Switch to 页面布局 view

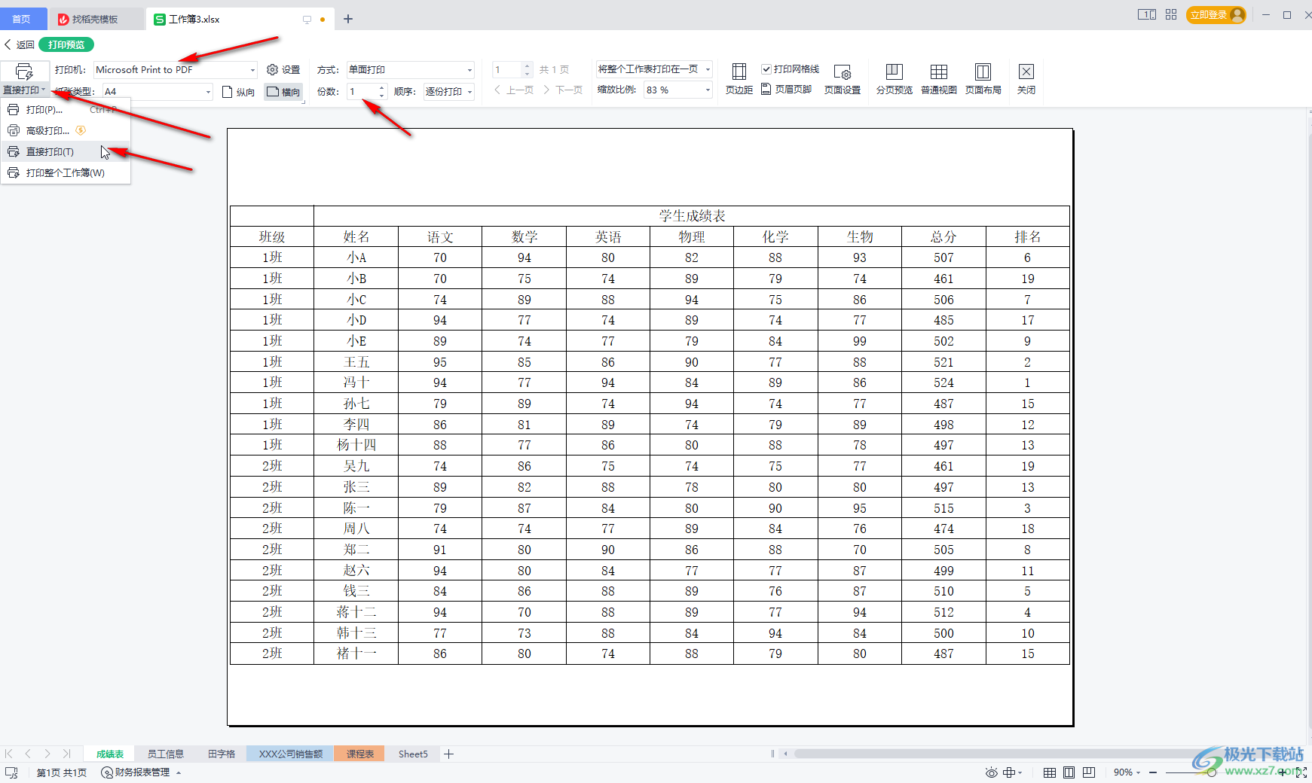point(983,79)
